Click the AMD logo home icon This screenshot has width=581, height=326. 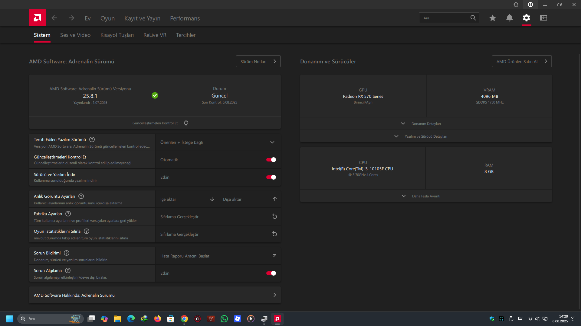pyautogui.click(x=38, y=18)
